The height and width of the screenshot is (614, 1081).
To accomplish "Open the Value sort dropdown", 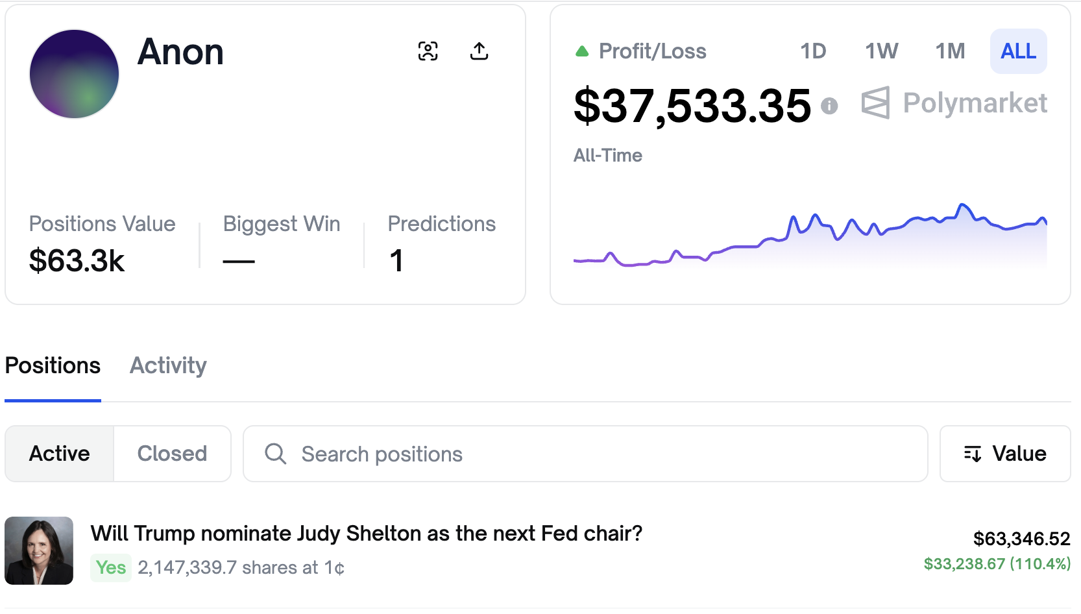I will 1005,454.
